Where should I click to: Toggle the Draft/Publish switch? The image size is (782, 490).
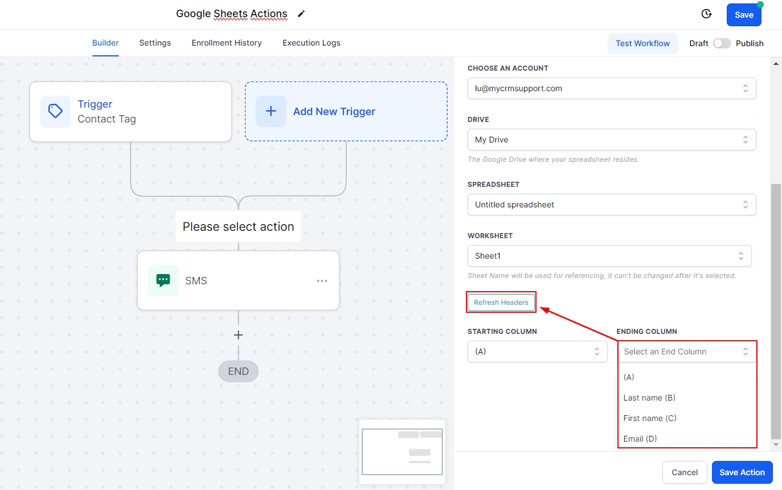[x=722, y=43]
